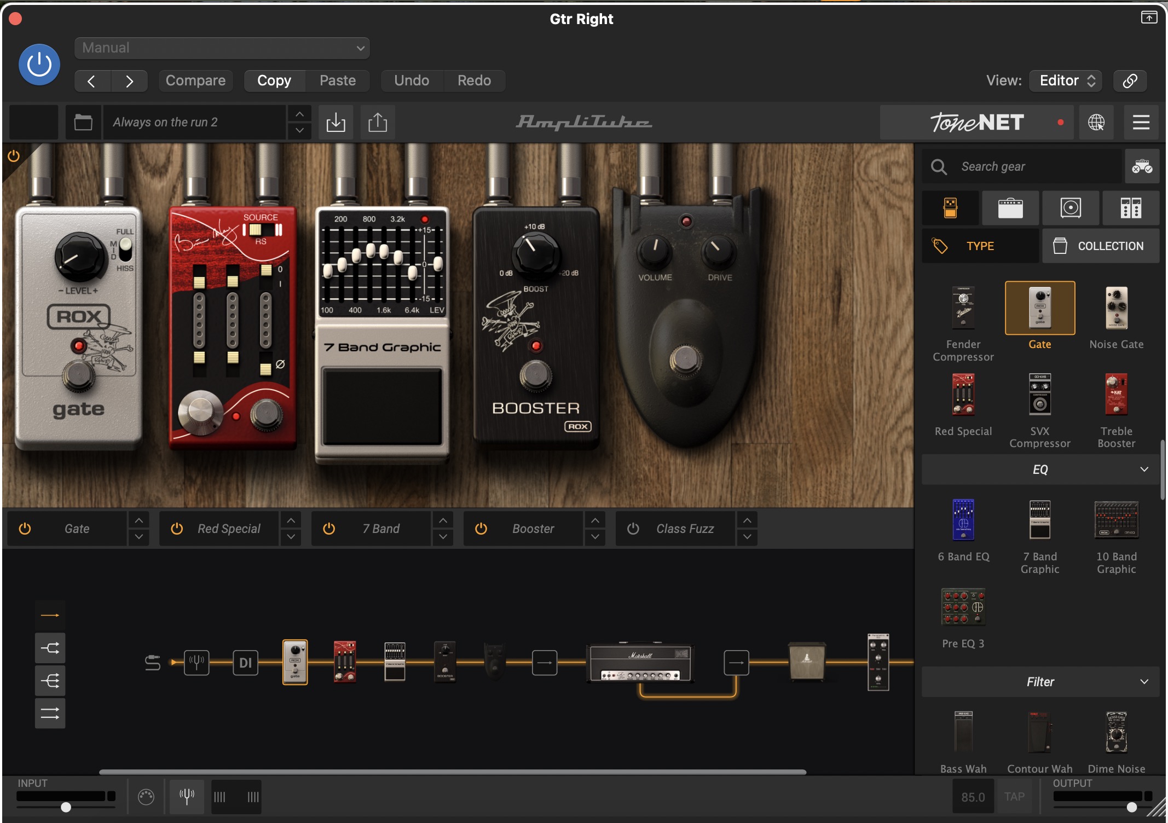Open the Manual preset dropdown

tap(222, 48)
